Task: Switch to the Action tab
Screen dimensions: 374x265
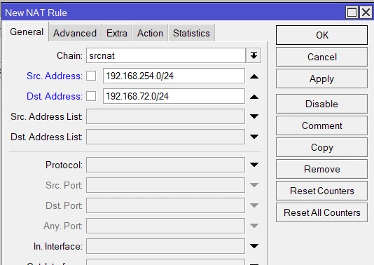Action: [x=151, y=33]
